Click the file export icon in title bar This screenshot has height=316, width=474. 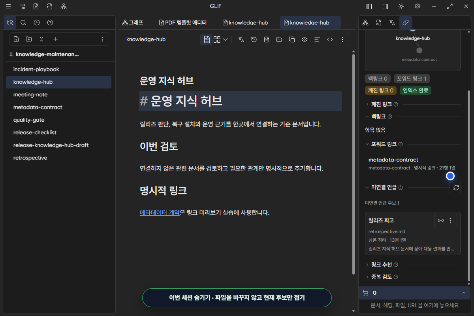coord(36,6)
